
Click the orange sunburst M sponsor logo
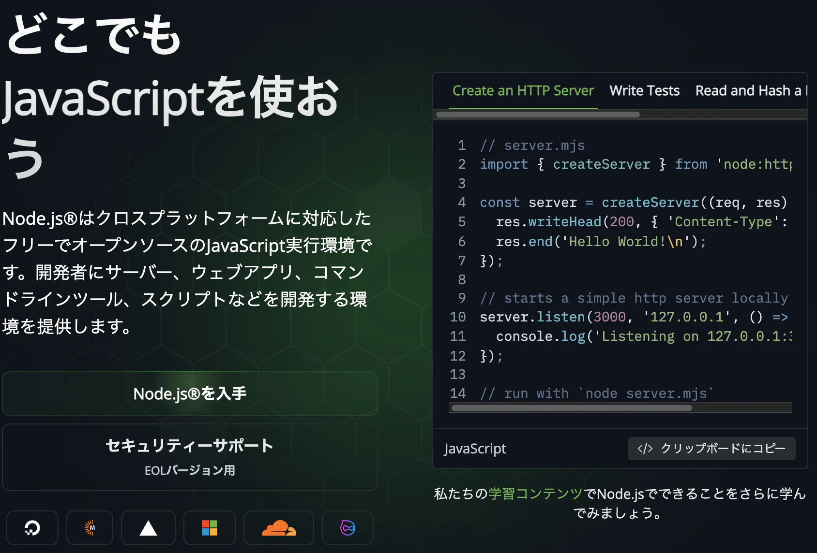pos(90,528)
